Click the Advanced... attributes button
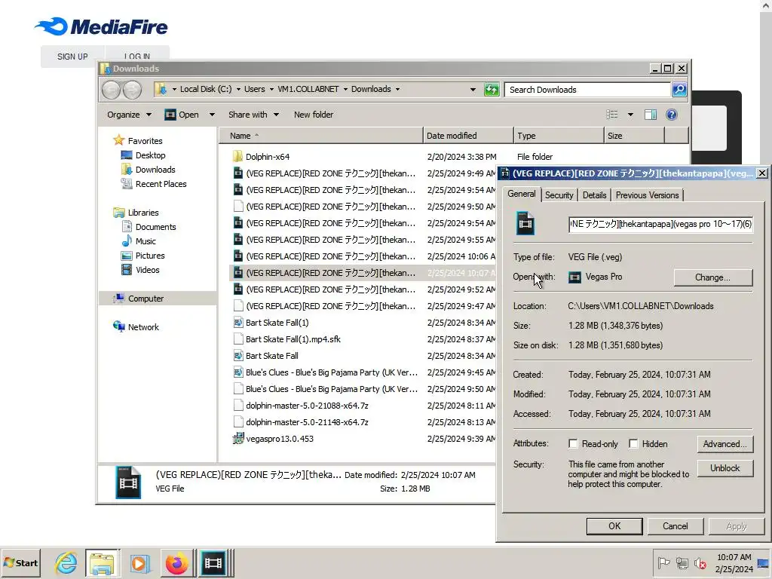 pyautogui.click(x=725, y=443)
